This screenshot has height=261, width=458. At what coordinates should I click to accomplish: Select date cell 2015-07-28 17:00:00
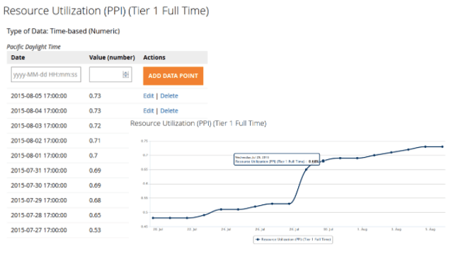point(39,215)
